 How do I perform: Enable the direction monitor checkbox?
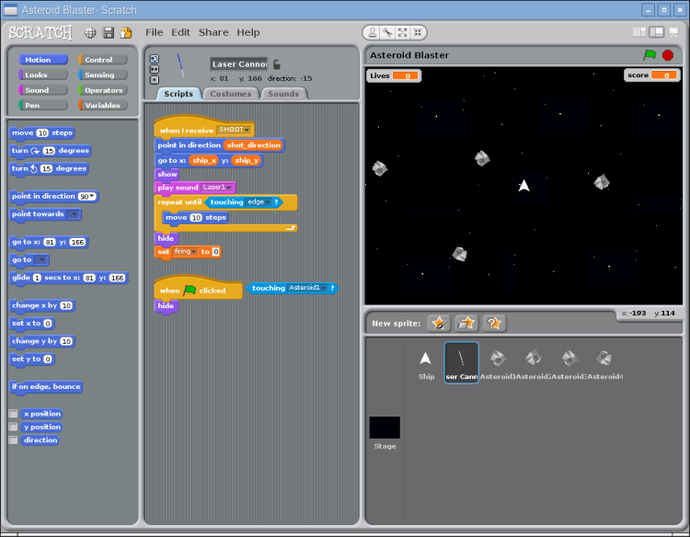pyautogui.click(x=13, y=440)
